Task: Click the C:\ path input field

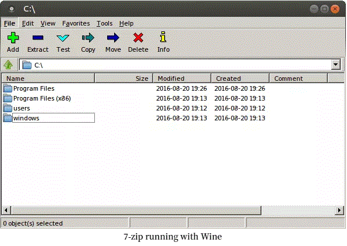Action: [x=175, y=65]
